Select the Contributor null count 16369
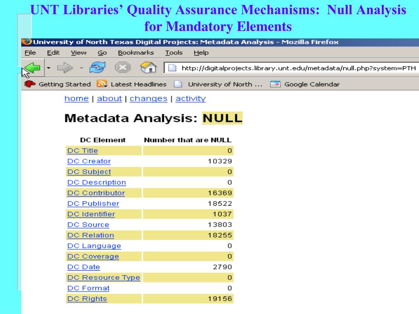The height and width of the screenshot is (314, 419). click(x=220, y=193)
